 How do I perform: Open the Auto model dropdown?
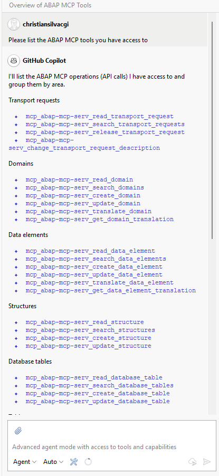pos(53,462)
